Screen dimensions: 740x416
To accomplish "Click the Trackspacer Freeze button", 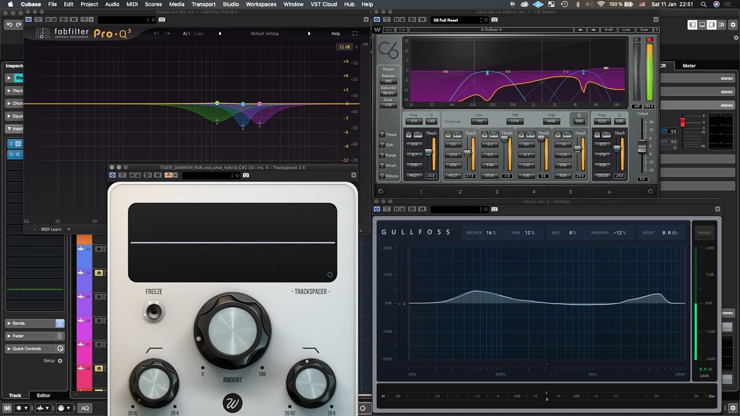I will click(x=154, y=311).
